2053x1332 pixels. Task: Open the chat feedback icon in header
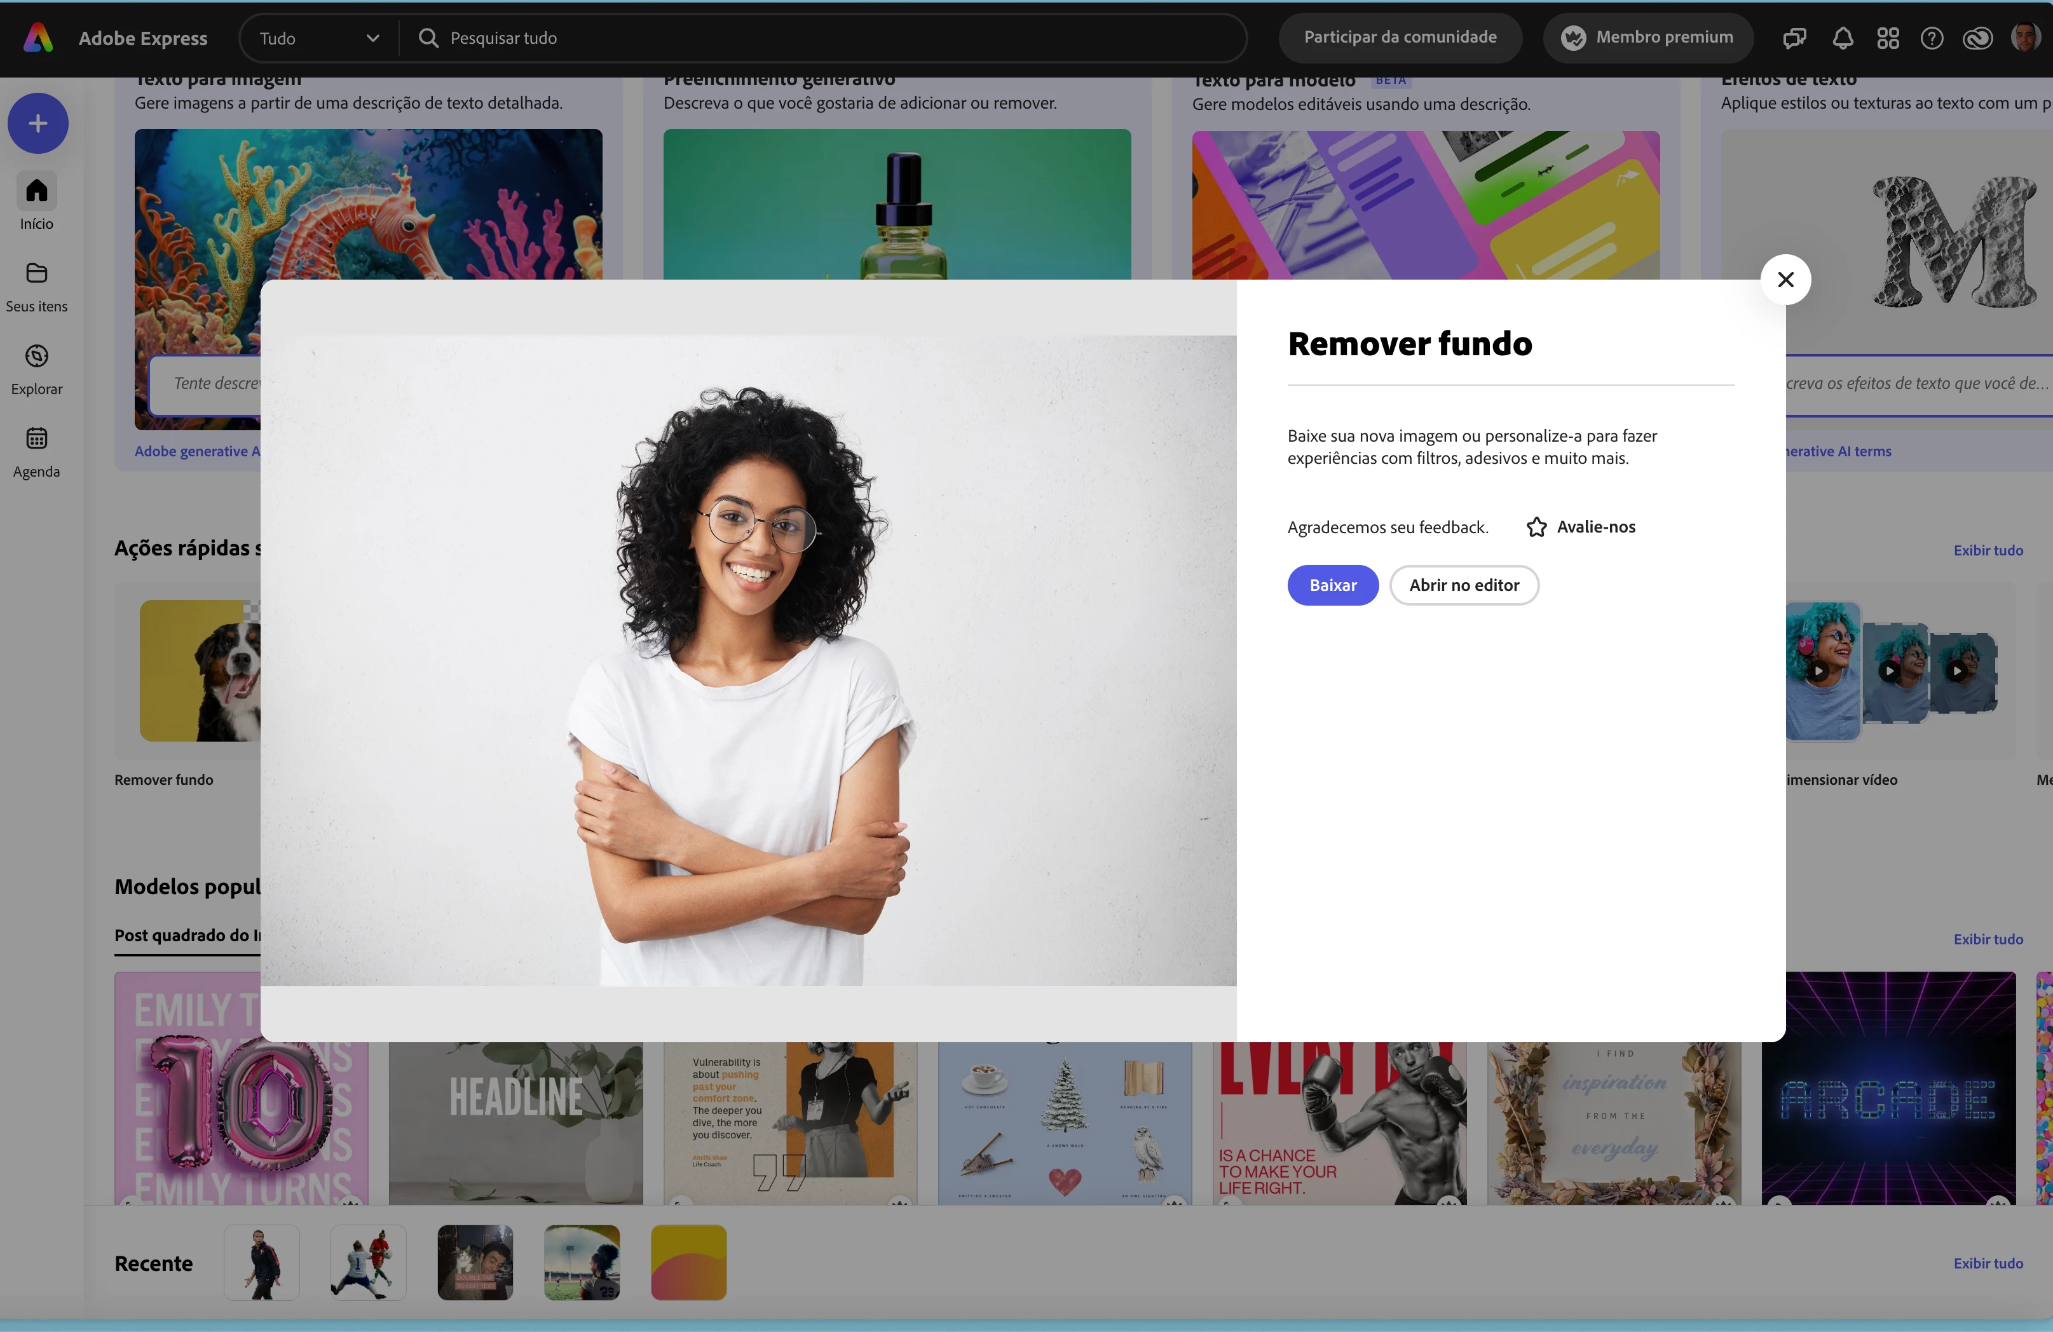coord(1794,38)
